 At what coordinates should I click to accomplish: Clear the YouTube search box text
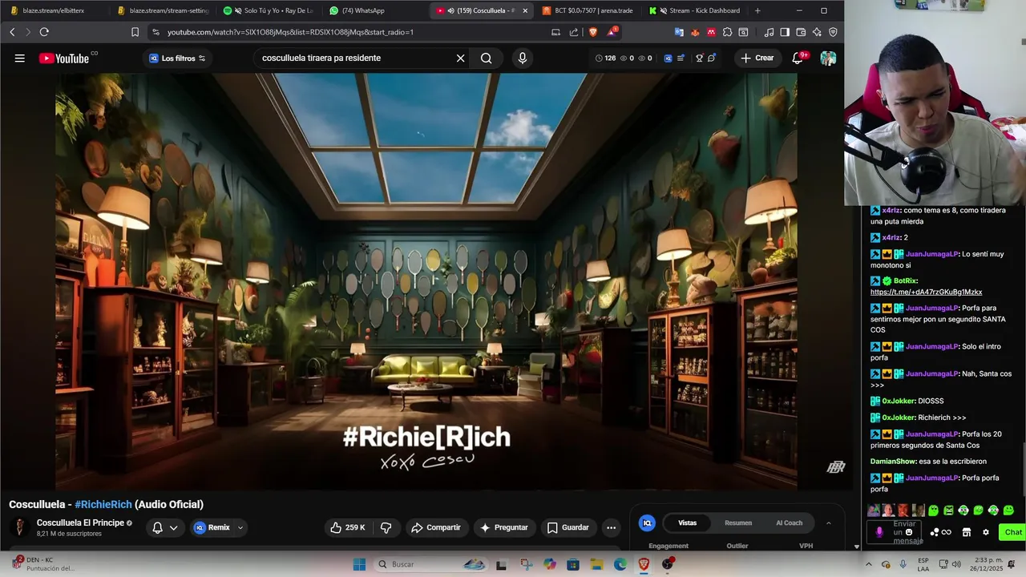tap(460, 58)
